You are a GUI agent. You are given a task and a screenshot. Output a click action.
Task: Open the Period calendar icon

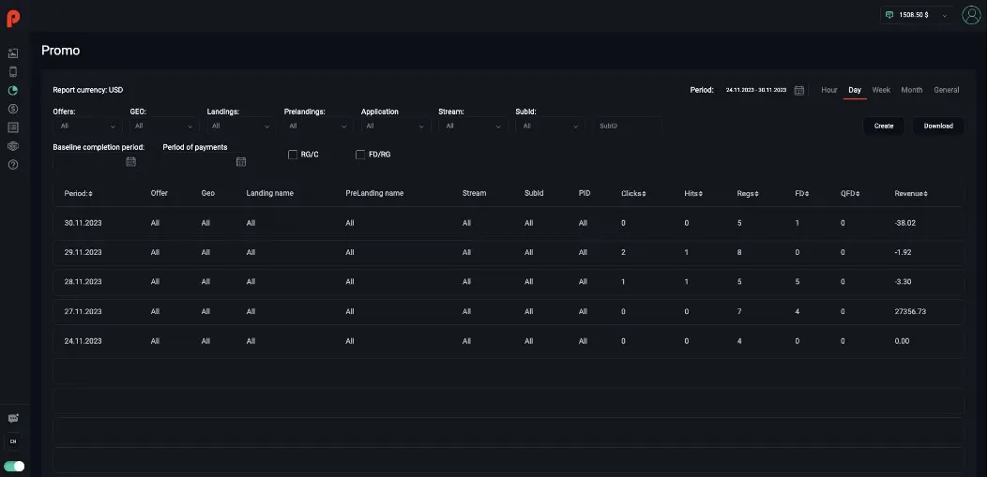click(799, 90)
